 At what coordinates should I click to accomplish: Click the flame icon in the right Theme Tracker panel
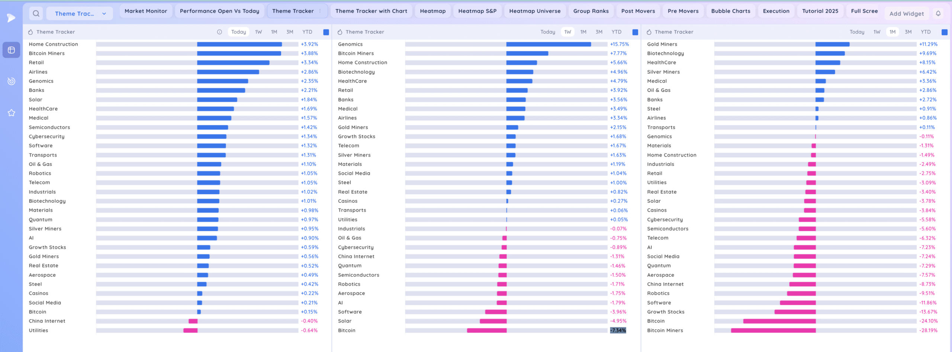click(649, 32)
